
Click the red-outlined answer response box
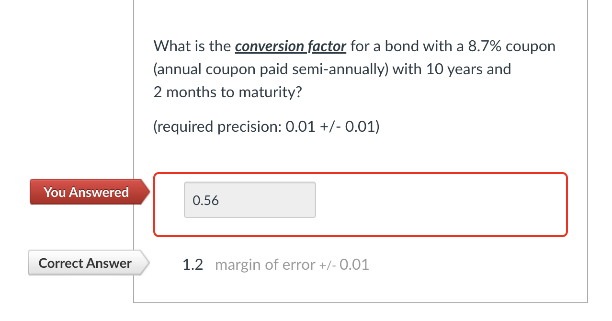click(359, 204)
